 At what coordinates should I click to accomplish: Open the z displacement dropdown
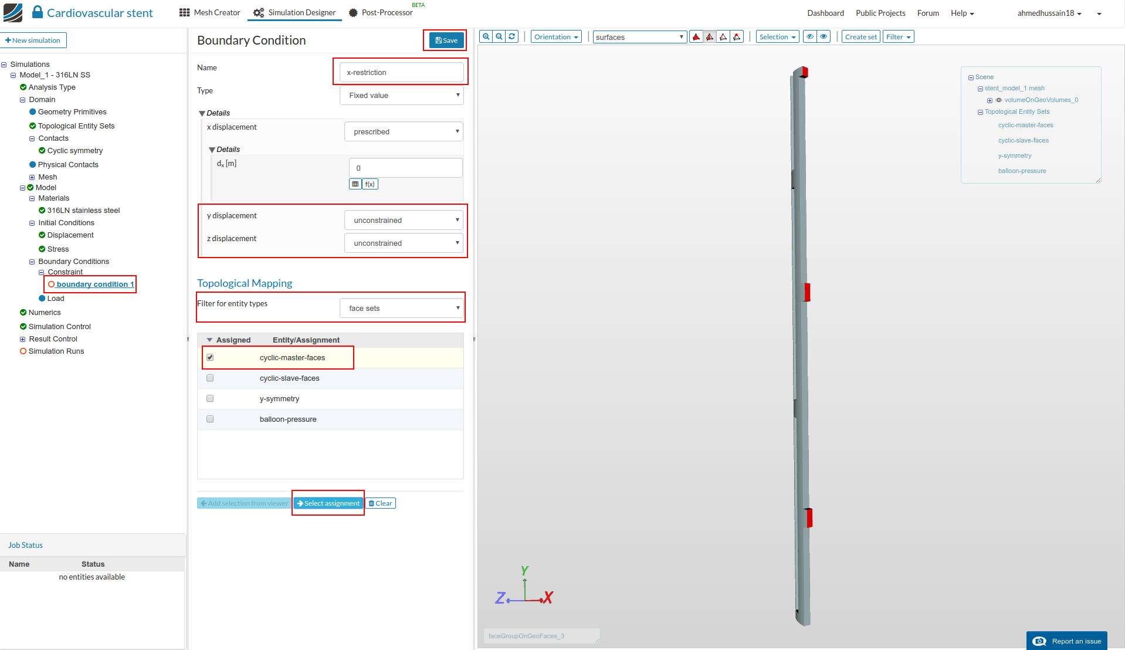[404, 243]
